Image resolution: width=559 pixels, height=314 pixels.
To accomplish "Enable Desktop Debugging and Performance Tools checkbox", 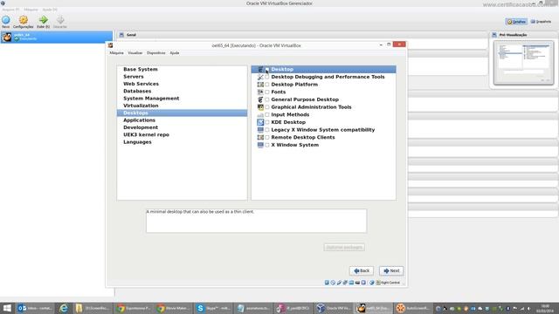I will coord(267,77).
